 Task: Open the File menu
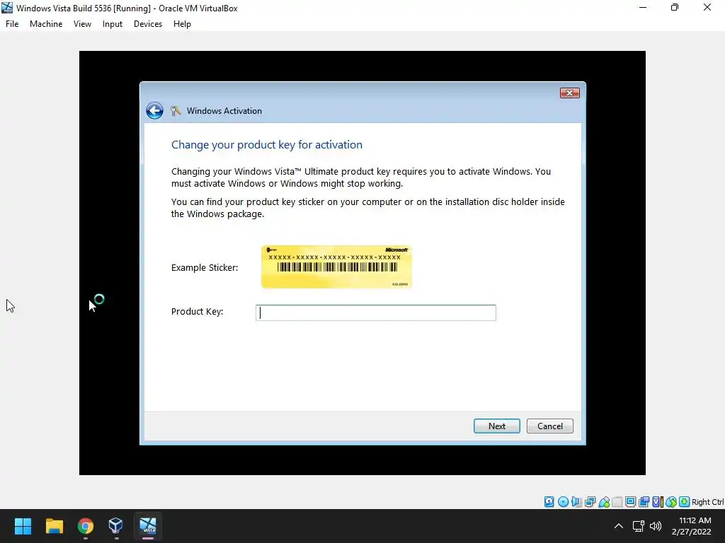[x=12, y=24]
